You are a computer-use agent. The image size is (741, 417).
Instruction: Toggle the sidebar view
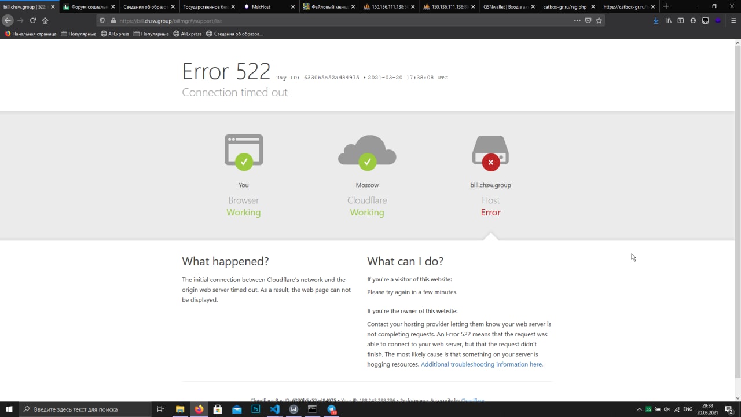[x=681, y=20]
